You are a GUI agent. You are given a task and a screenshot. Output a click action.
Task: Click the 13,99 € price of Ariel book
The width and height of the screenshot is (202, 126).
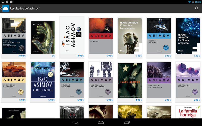(x=80, y=56)
